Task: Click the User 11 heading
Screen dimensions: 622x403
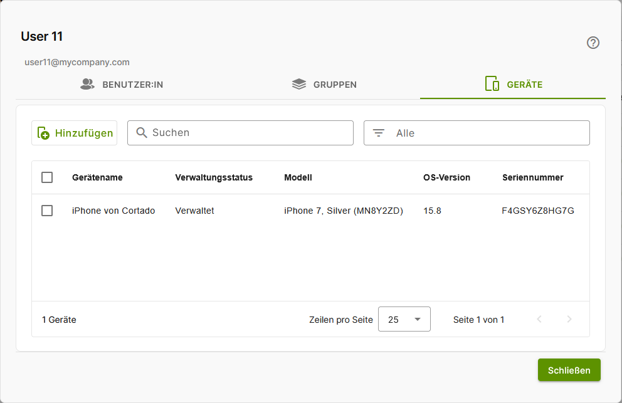Action: coord(41,36)
